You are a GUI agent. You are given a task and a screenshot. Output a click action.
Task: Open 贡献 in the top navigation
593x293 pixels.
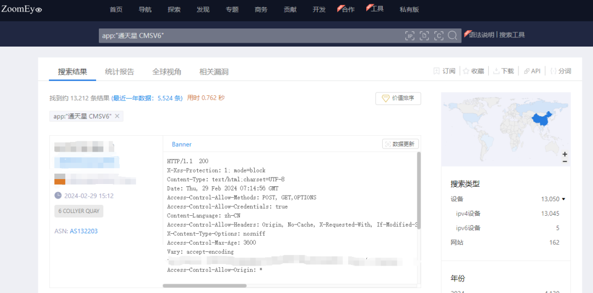[290, 10]
